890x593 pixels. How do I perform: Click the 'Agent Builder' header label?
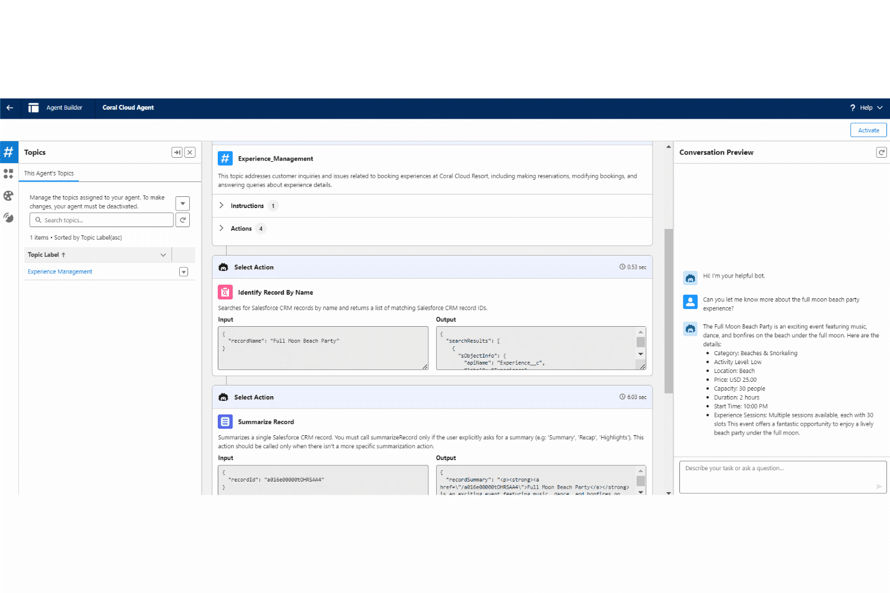[64, 108]
